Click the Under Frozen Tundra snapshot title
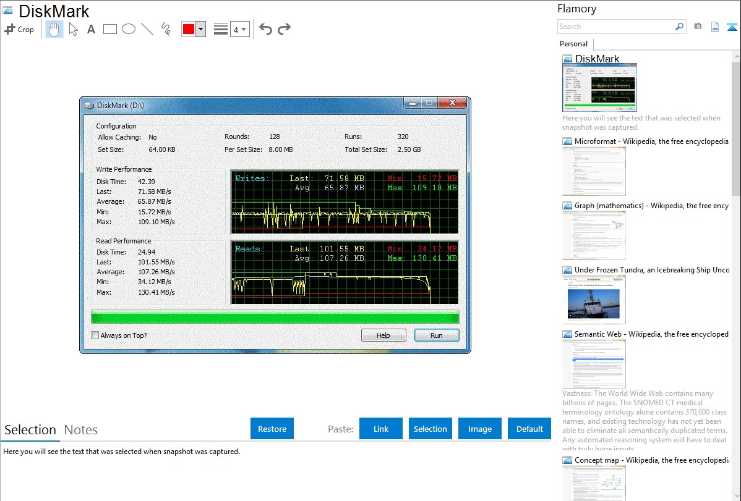741x501 pixels. [x=652, y=269]
